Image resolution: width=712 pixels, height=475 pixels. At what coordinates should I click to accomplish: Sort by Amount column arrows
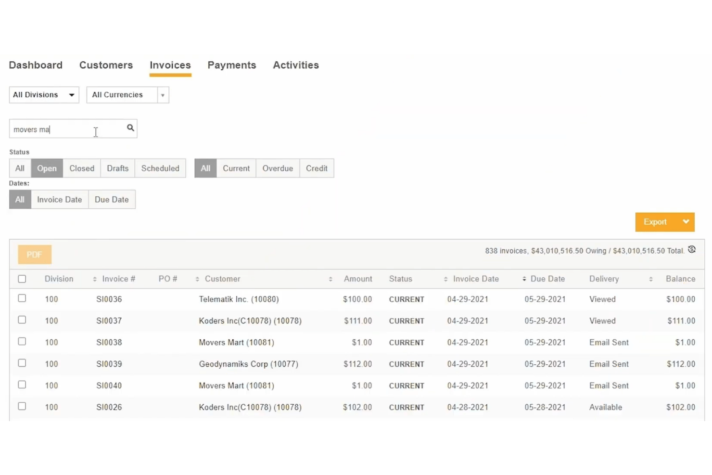331,279
